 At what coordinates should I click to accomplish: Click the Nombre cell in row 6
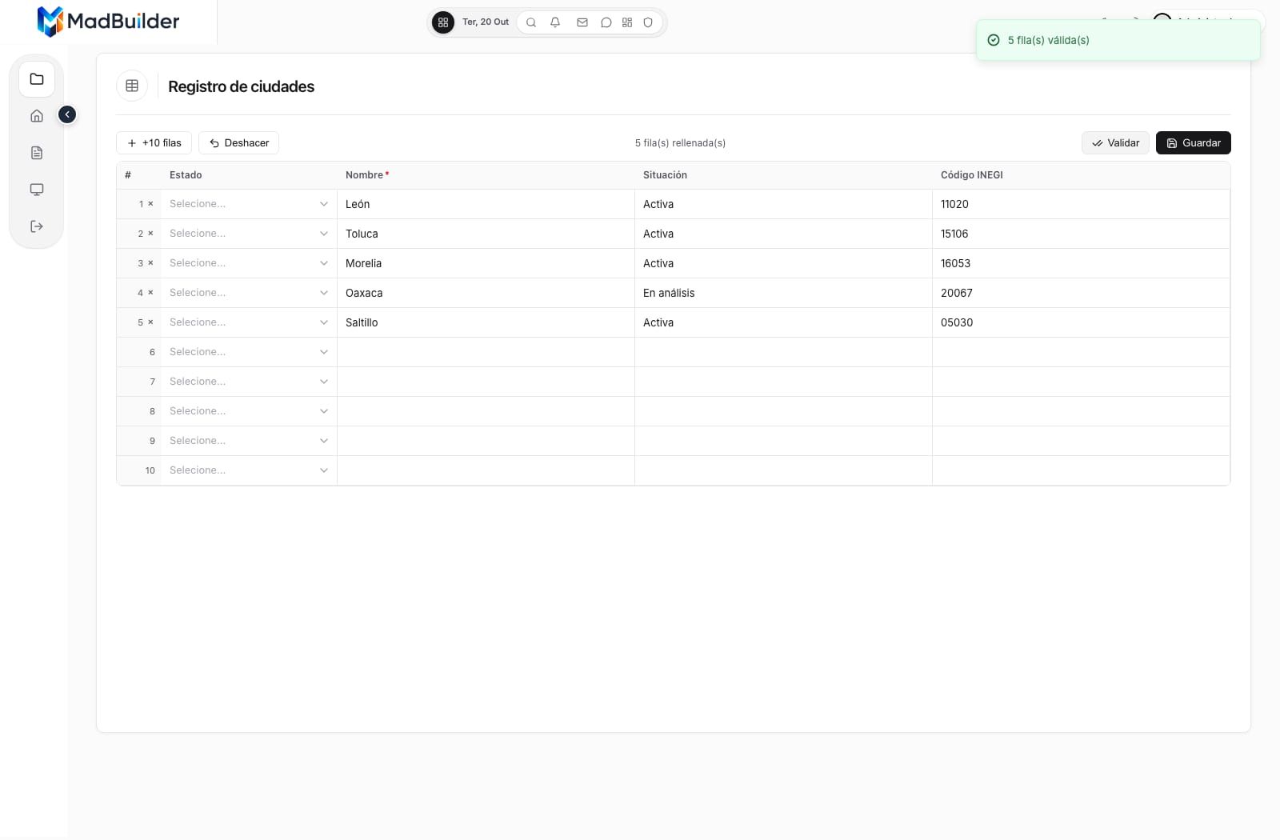tap(486, 352)
